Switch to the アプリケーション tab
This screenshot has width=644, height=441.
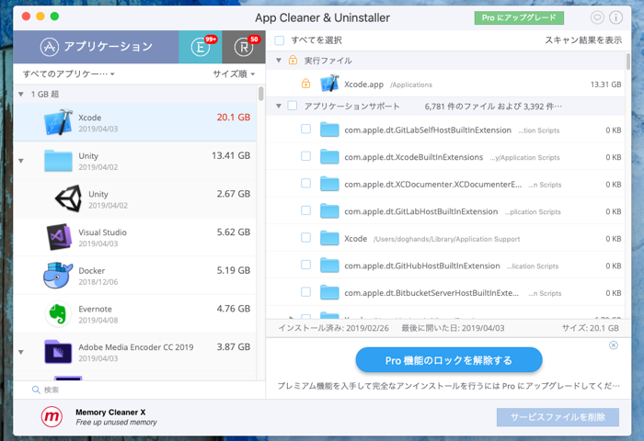click(x=96, y=46)
